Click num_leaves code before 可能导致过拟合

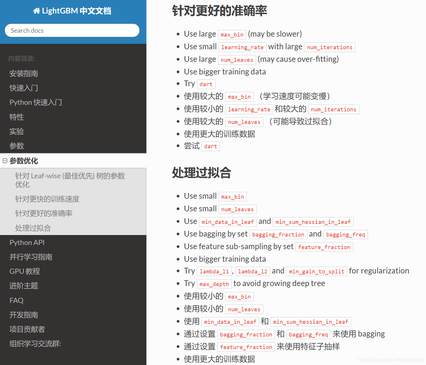(244, 122)
